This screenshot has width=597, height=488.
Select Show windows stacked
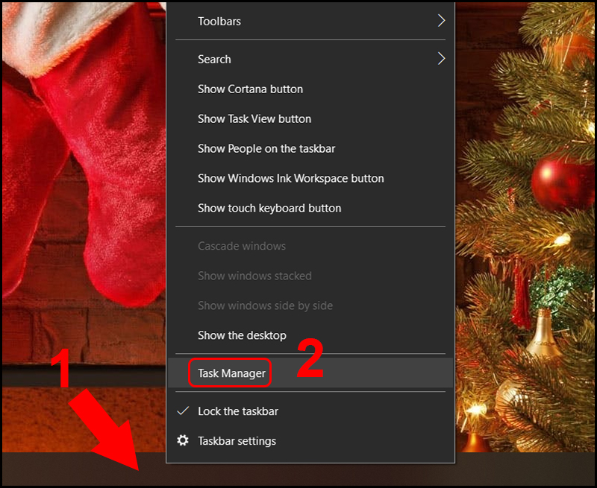pos(254,276)
